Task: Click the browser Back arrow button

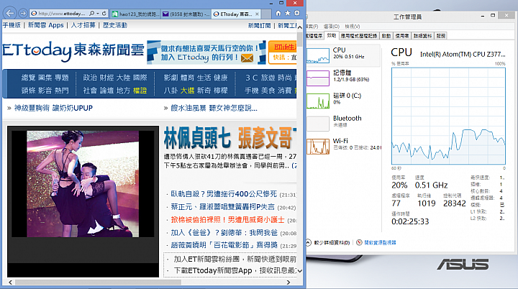Action: coord(10,13)
